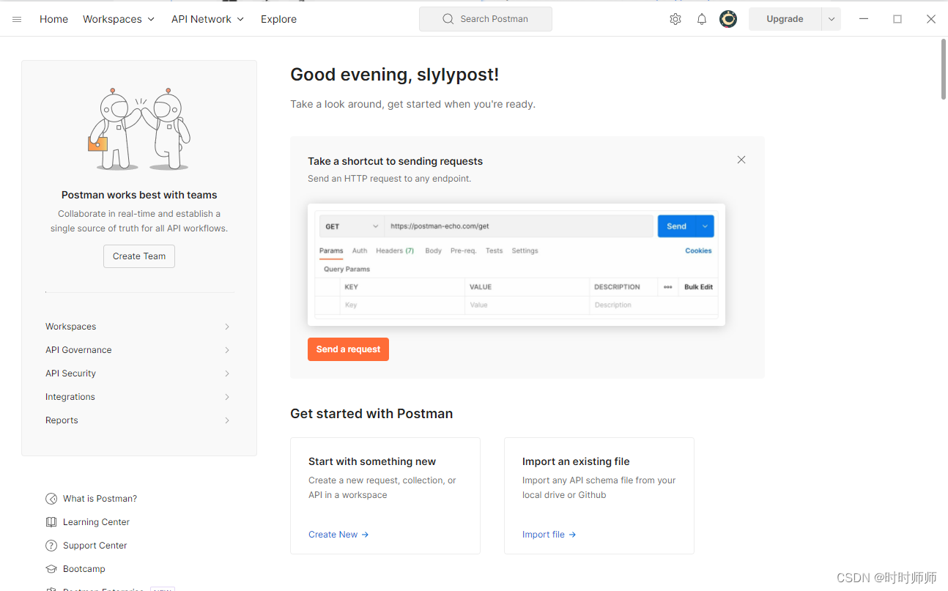Close the shortcut to sending requests card
The image size is (948, 591).
coord(741,160)
